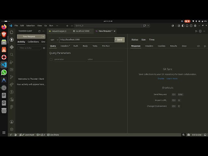Open the Source Control view

12,77
